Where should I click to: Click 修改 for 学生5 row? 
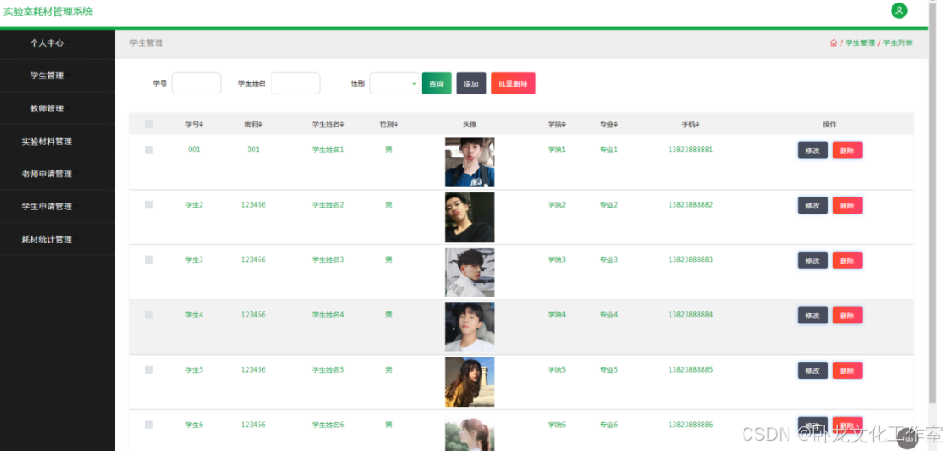812,370
